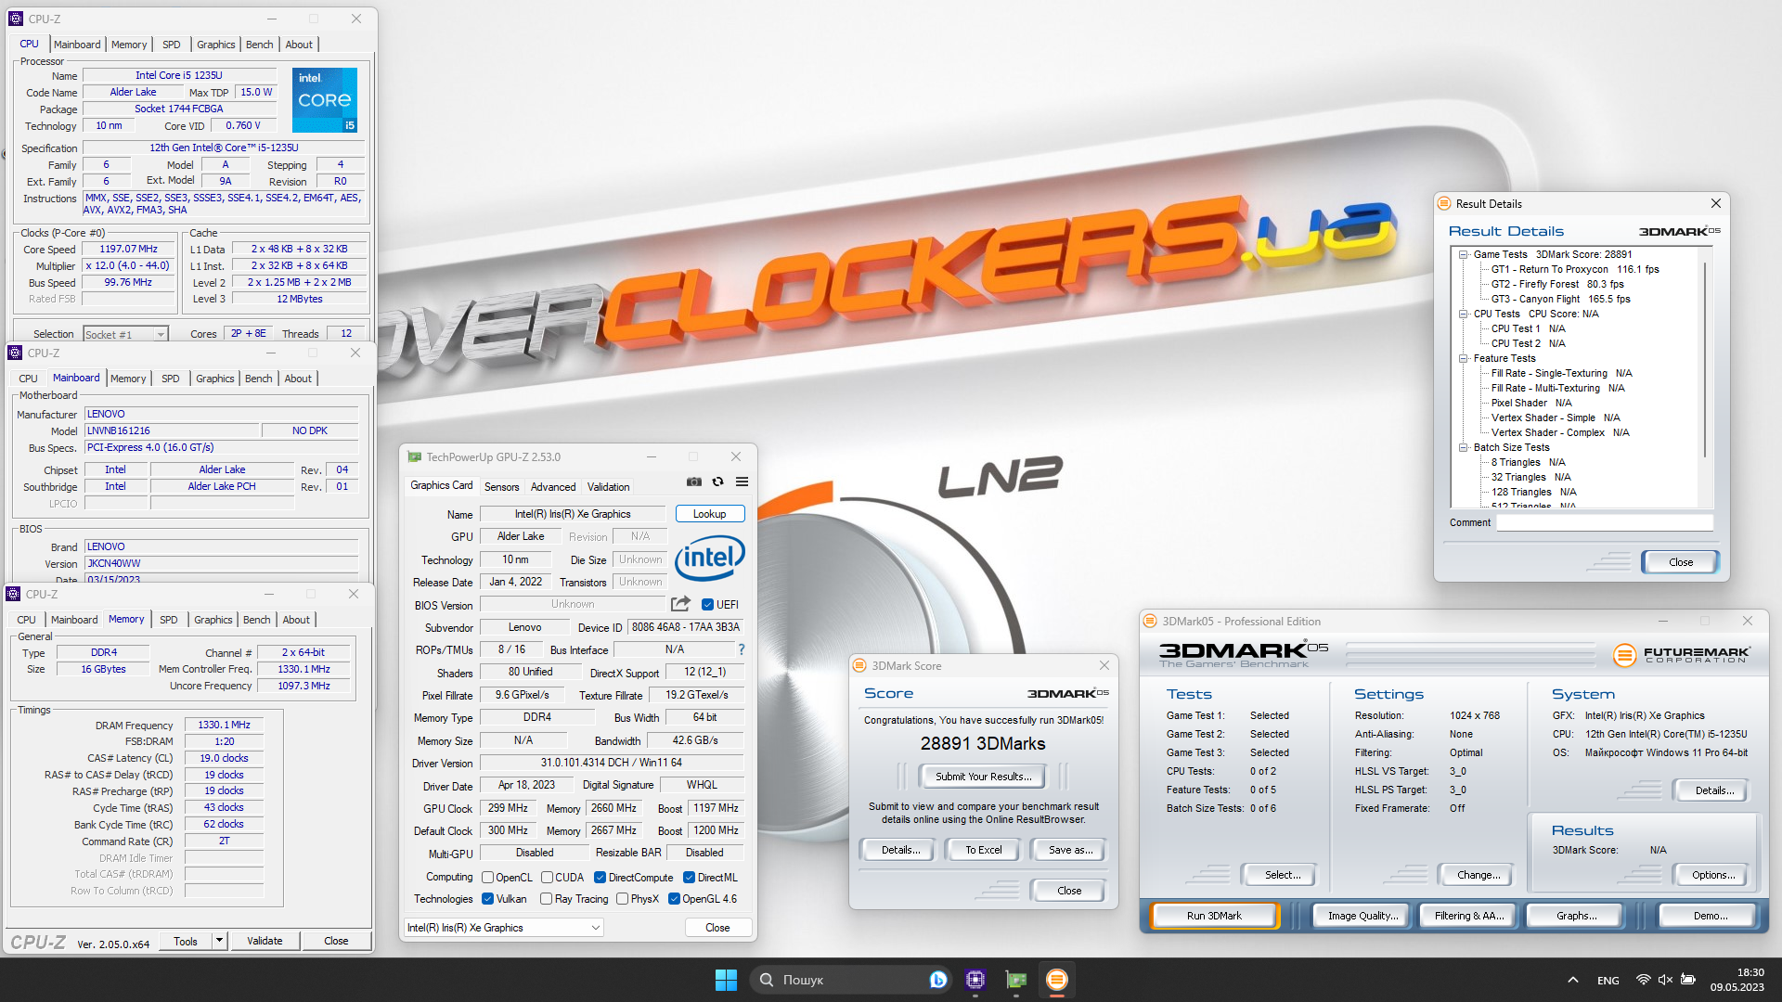Select the GT2 - Firefly Forest row
The image size is (1782, 1002).
click(x=1557, y=284)
